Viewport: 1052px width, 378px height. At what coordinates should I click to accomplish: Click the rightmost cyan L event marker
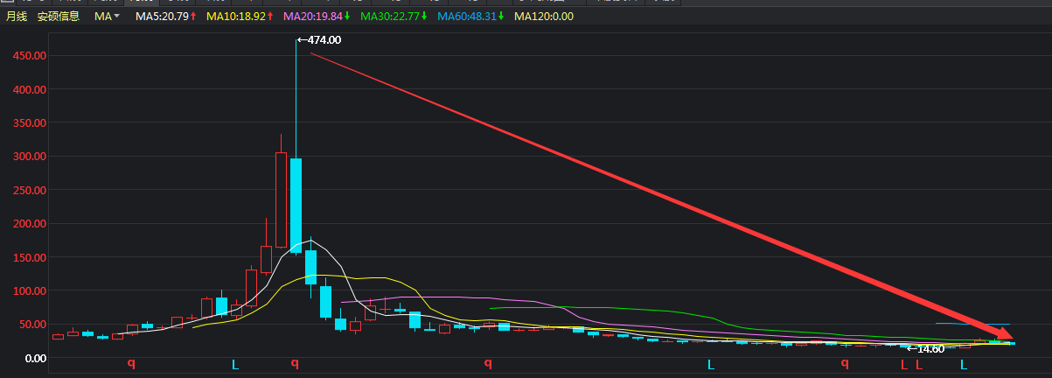click(964, 364)
